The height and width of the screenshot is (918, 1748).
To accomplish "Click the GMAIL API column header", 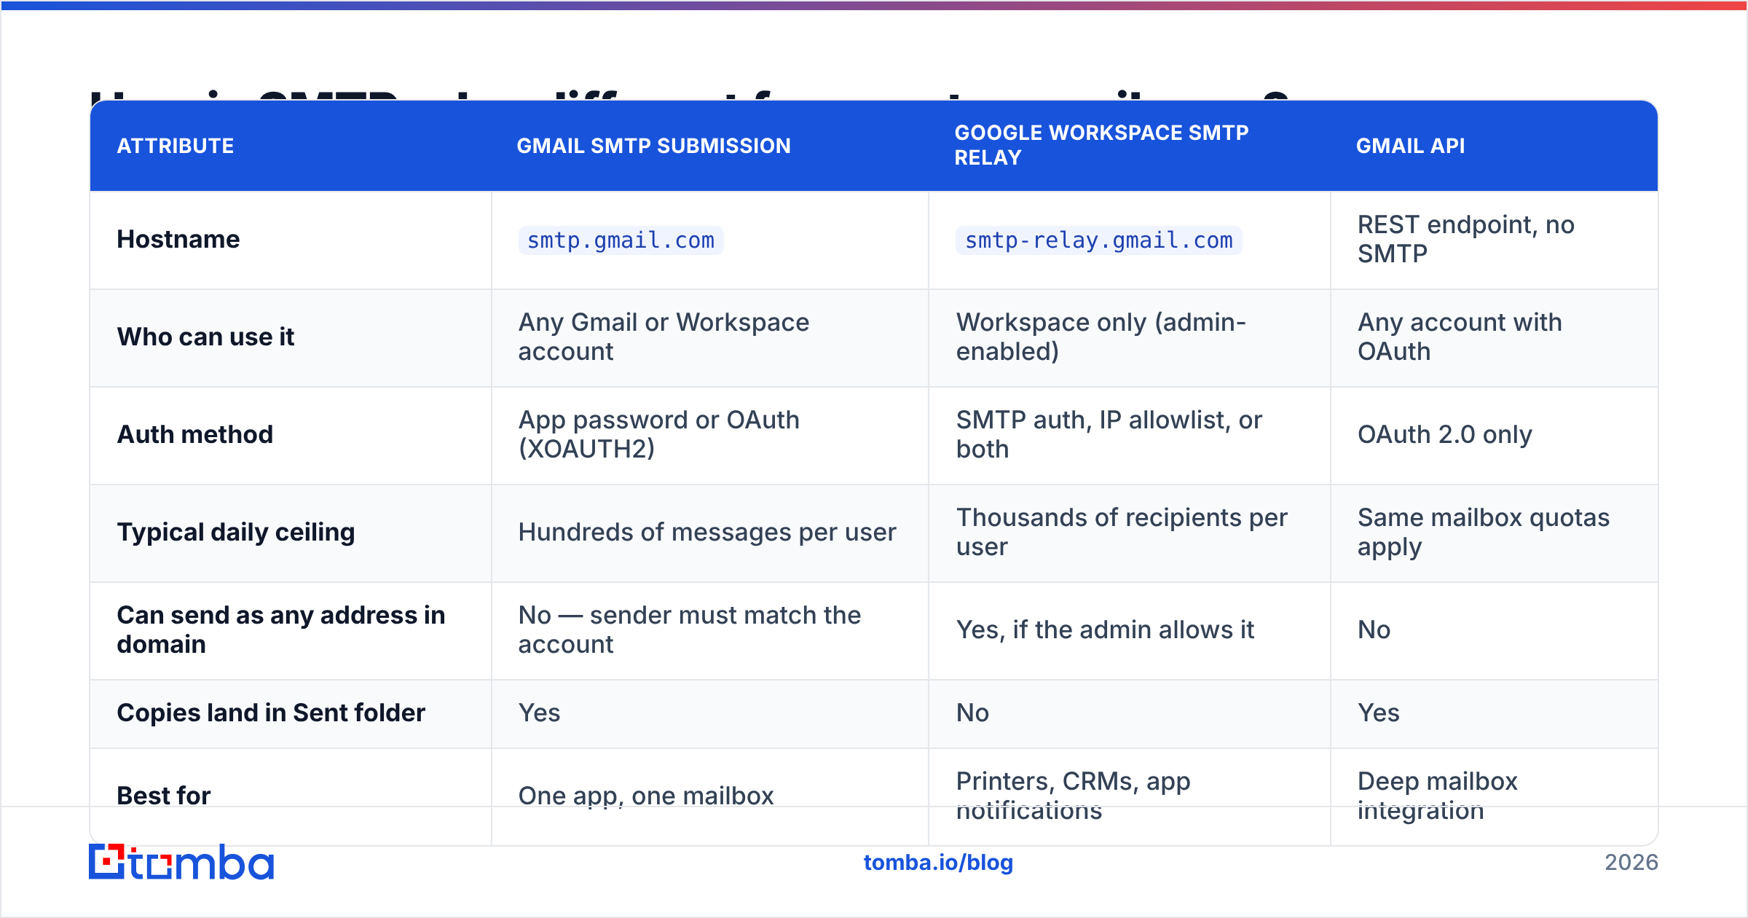I will 1410,146.
